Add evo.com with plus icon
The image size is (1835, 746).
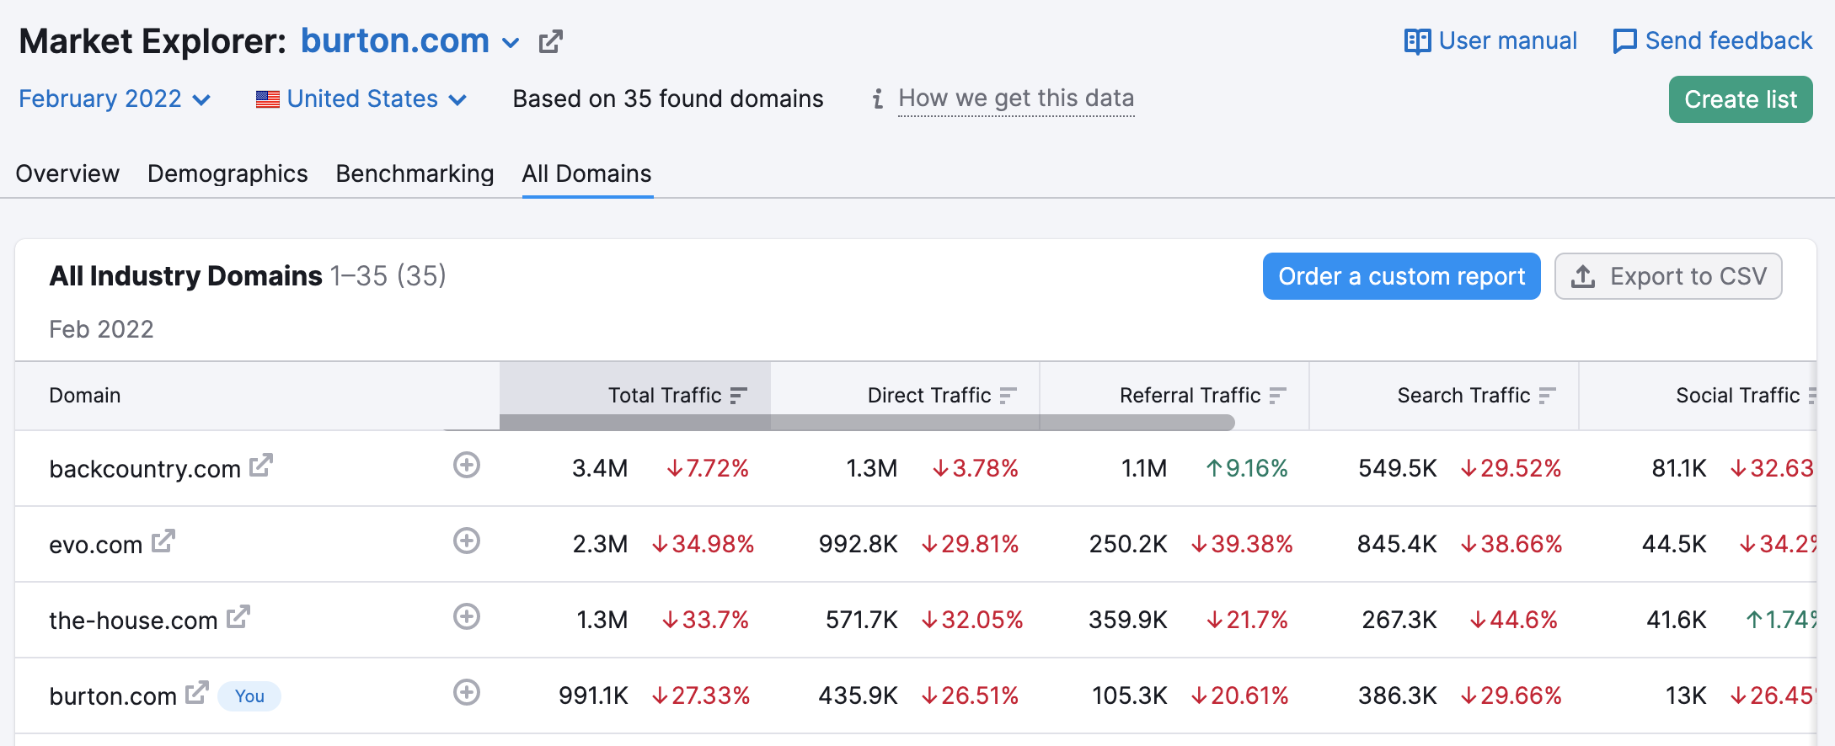point(467,541)
